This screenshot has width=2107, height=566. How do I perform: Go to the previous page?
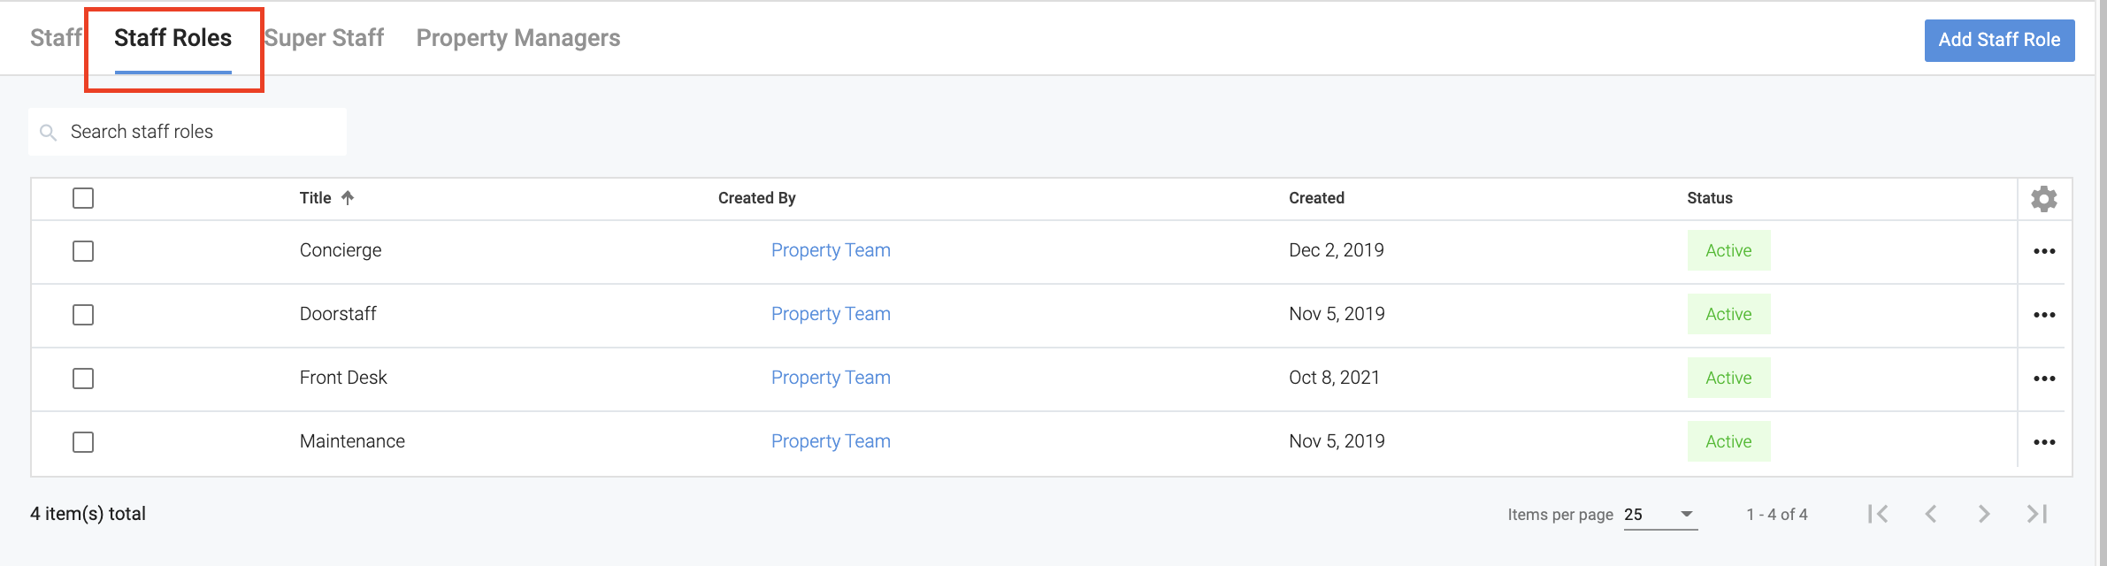point(1931,514)
